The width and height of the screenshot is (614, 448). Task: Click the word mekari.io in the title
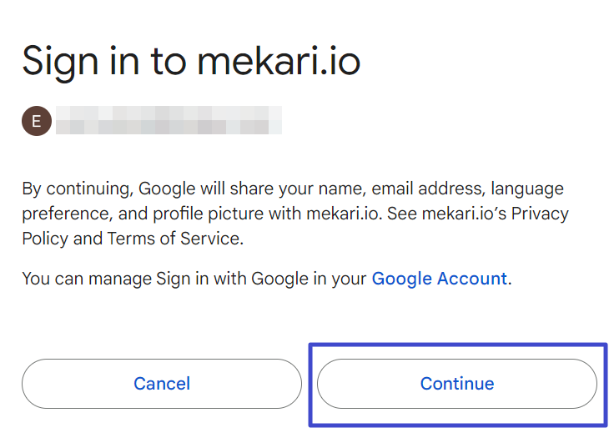(279, 61)
